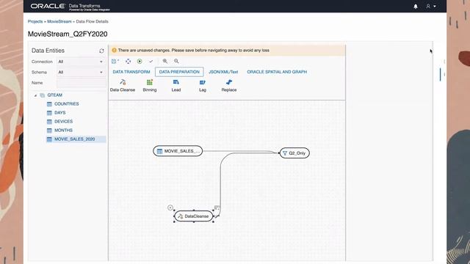Image resolution: width=470 pixels, height=264 pixels.
Task: Select the Lag component icon
Action: pos(203,82)
